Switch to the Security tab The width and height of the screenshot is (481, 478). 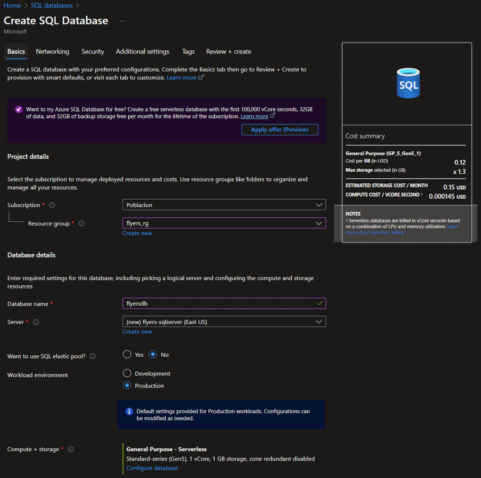[93, 52]
